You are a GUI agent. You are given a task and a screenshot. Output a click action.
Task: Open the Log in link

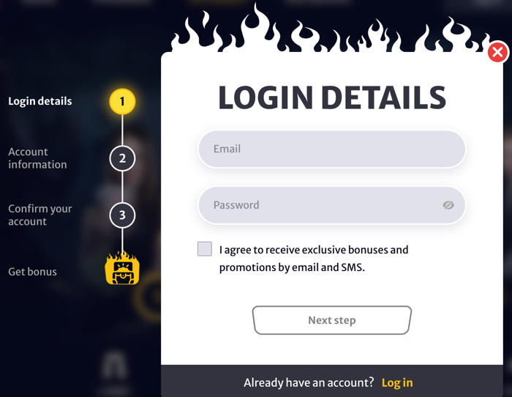pyautogui.click(x=397, y=382)
